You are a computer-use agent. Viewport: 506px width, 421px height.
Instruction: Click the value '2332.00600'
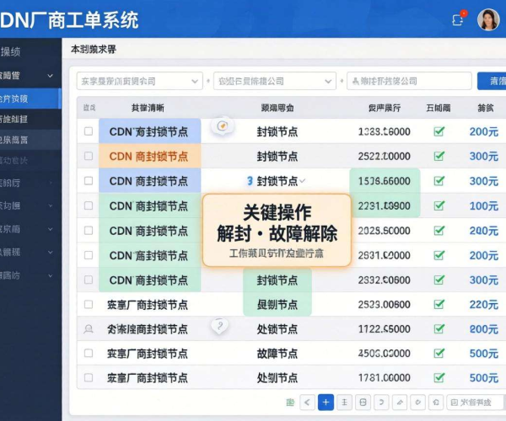384,280
